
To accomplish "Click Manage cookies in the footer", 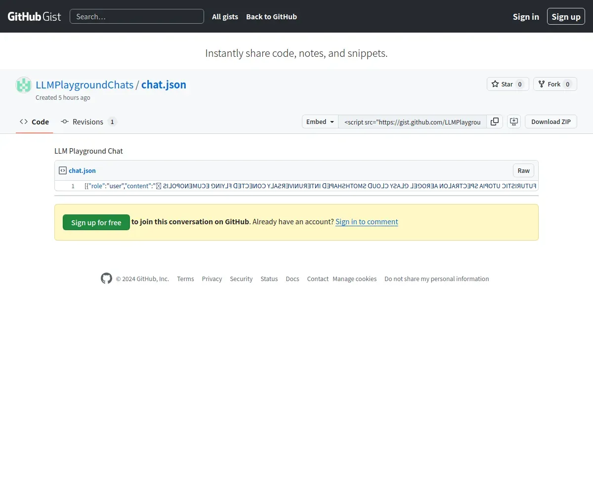I will pyautogui.click(x=354, y=279).
